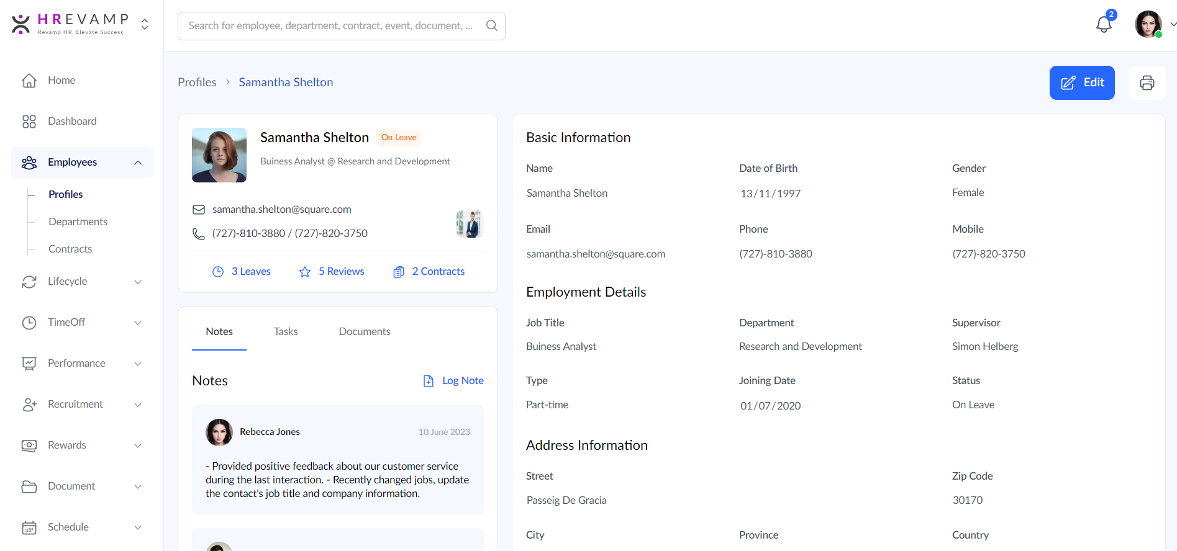
Task: Click the search magnifier icon
Action: 491,25
